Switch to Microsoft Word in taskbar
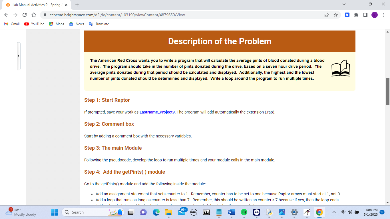The image size is (390, 219). [231, 212]
